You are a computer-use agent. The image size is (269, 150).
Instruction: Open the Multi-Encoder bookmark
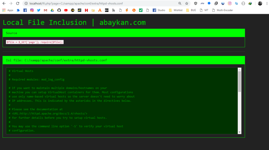(223, 10)
